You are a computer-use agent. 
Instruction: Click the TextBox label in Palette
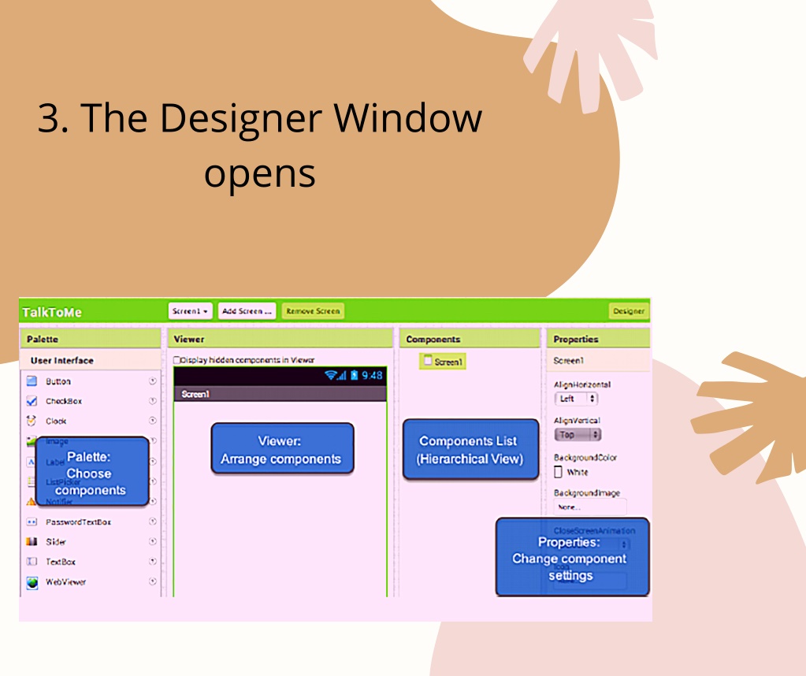click(61, 562)
